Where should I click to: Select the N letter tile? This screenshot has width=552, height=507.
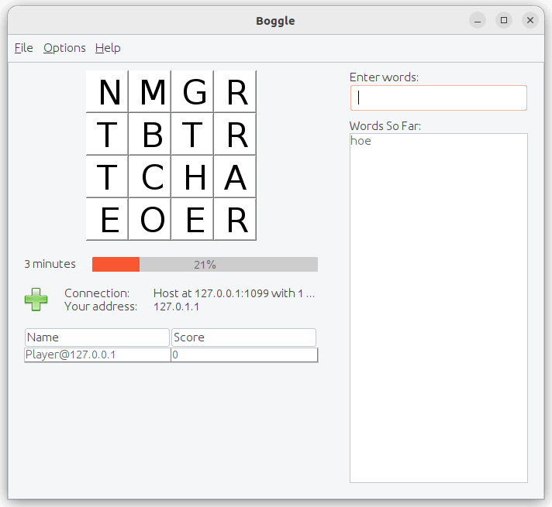point(107,92)
